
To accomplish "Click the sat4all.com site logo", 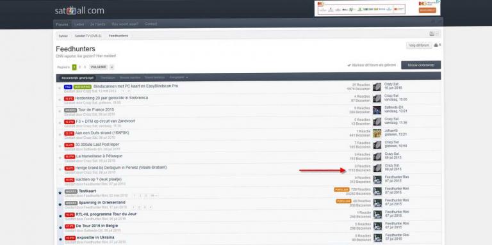I will click(x=79, y=10).
